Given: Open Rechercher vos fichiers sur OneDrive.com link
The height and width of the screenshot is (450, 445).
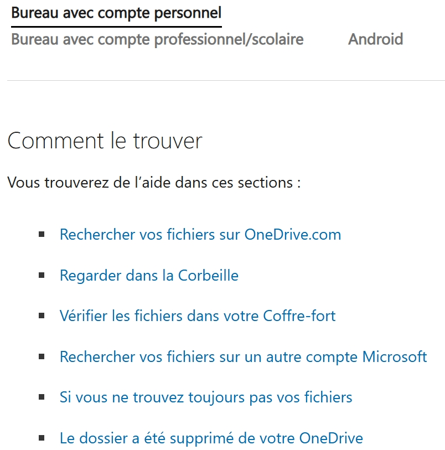Looking at the screenshot, I should coord(200,235).
